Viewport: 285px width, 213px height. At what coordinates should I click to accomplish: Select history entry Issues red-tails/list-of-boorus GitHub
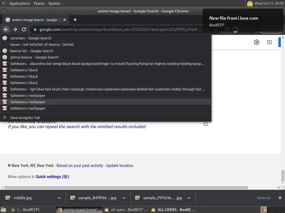point(106,44)
